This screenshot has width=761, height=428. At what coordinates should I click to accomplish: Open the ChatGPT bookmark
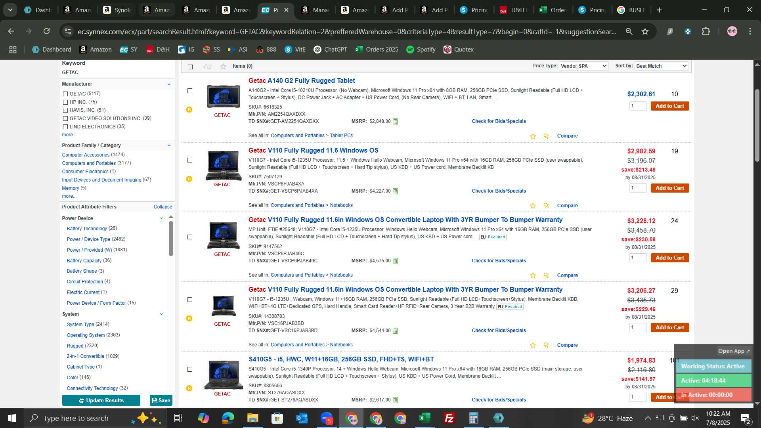pos(330,50)
